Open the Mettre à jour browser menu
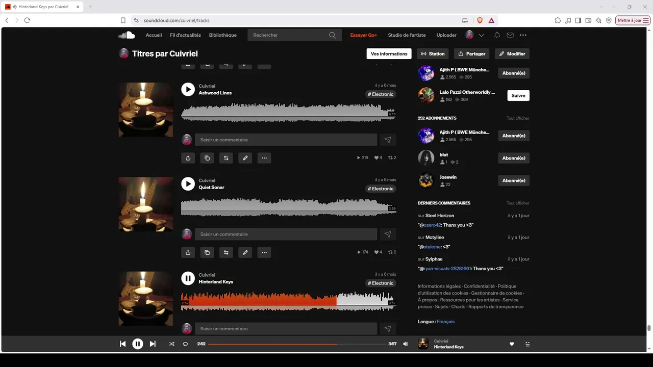 pyautogui.click(x=633, y=20)
